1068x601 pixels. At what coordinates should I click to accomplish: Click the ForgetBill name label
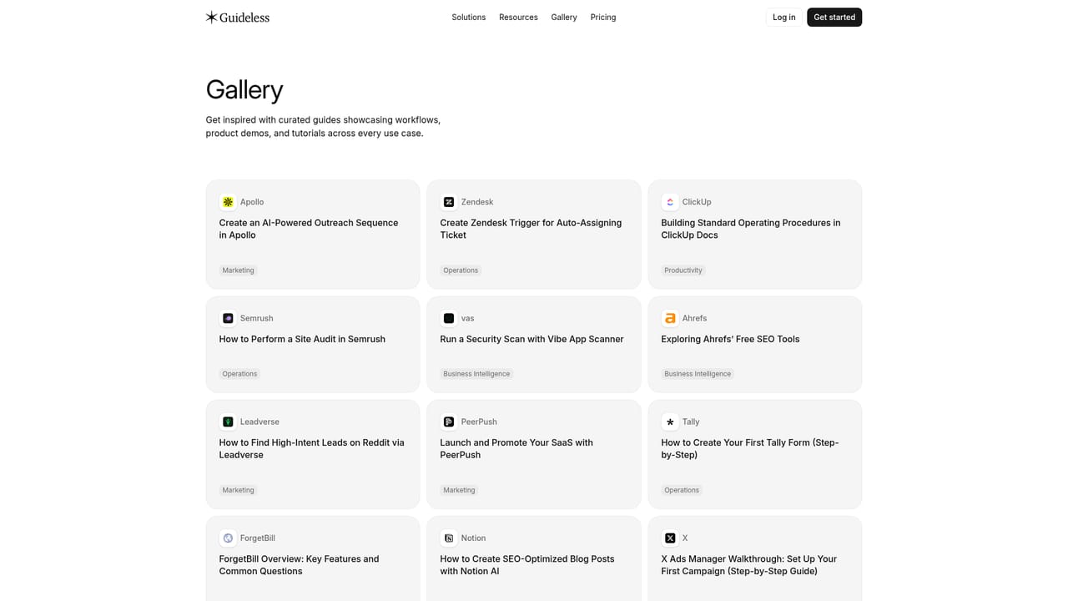(x=258, y=538)
